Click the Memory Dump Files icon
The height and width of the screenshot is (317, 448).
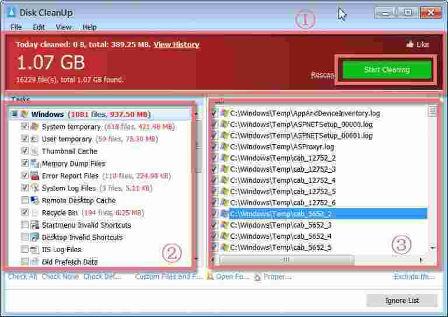[34, 163]
